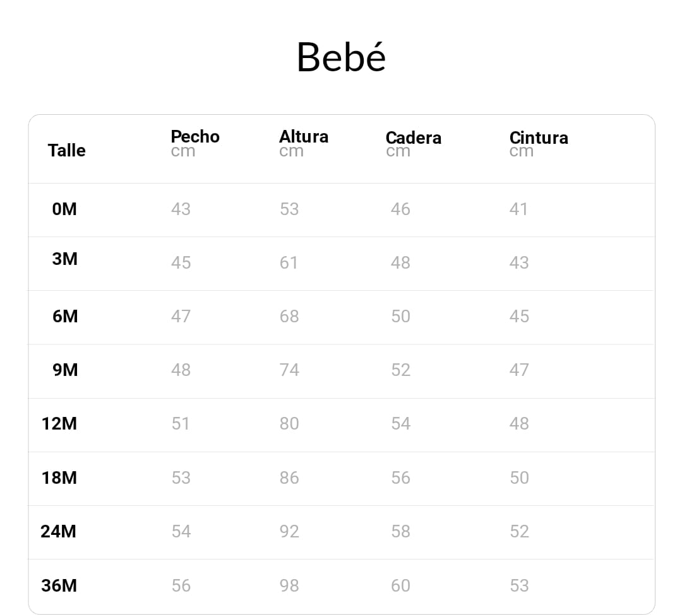Viewport: 682px width, 615px height.
Task: Select the Talle column header
Action: (66, 150)
